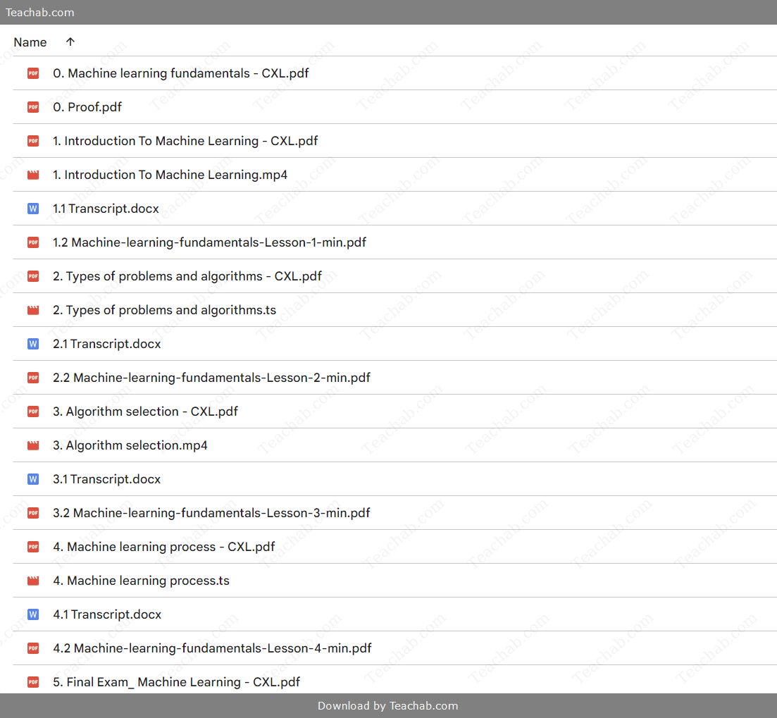
Task: Click the video icon beside 3. Algorithm selection.mp4
Action: (33, 445)
